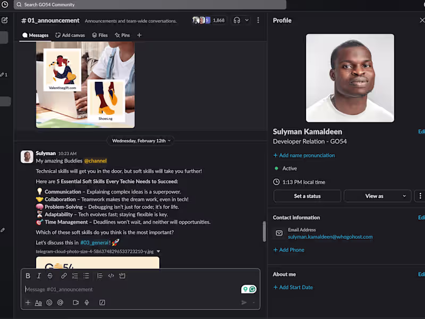
Task: Expand the huddle options chevron
Action: [x=247, y=20]
